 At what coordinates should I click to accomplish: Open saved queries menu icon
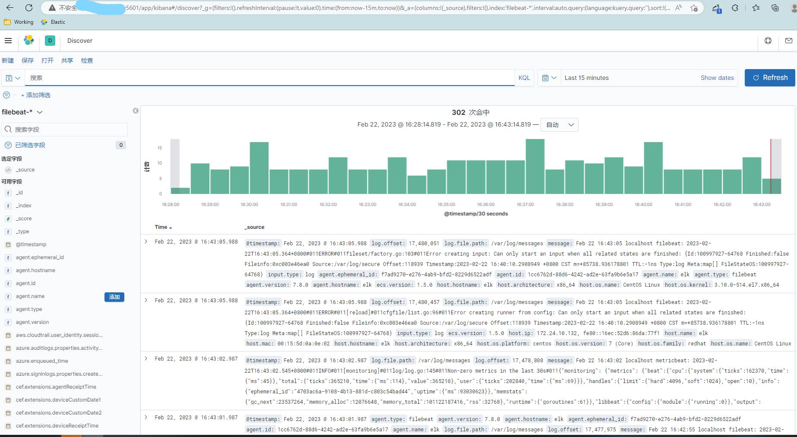pyautogui.click(x=13, y=78)
